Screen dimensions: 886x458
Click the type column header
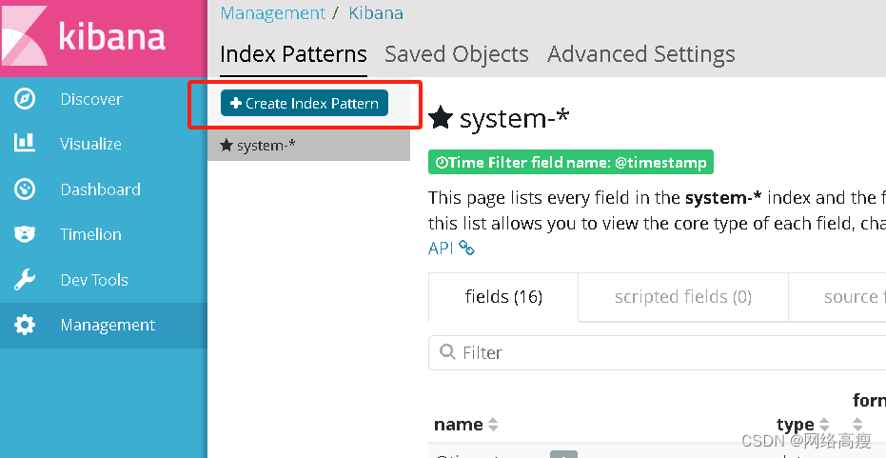pos(795,425)
